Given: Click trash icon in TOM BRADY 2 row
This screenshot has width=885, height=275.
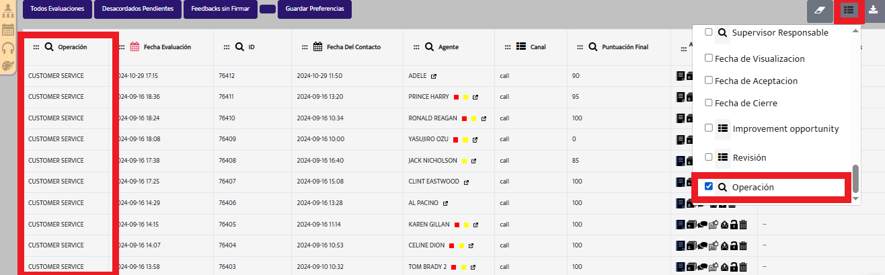Looking at the screenshot, I should pos(743,267).
